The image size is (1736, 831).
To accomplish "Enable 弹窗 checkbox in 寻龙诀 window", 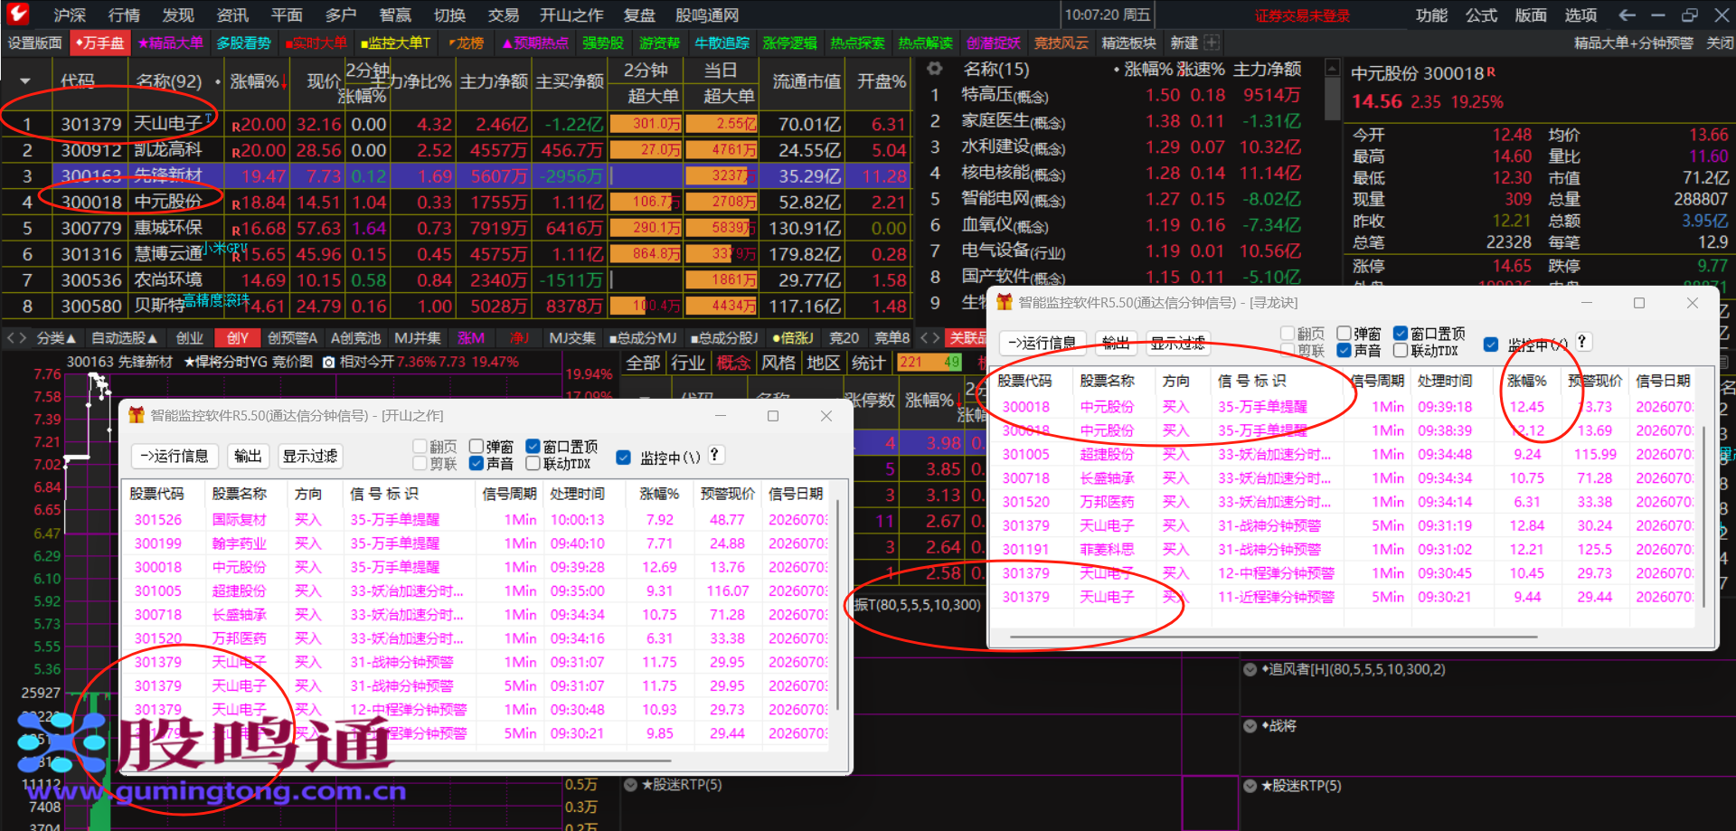I will click(x=1344, y=334).
